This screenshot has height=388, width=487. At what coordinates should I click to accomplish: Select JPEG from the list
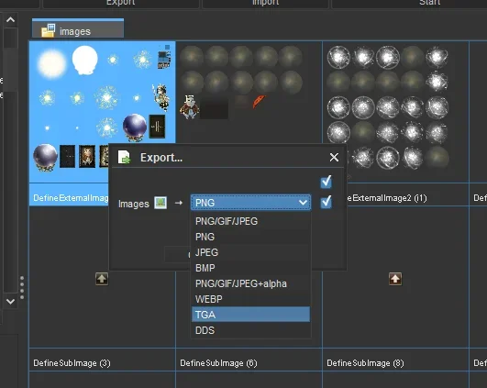[x=250, y=252]
